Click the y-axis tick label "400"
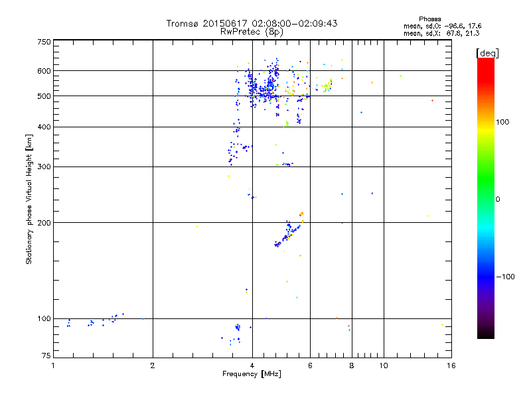 coord(44,127)
